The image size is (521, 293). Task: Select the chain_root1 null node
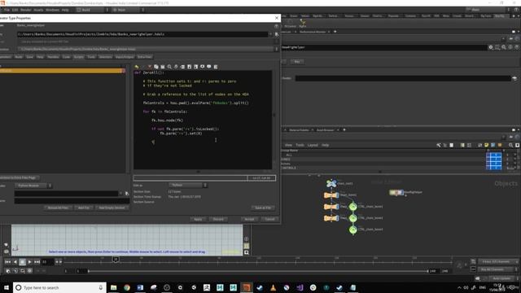[x=331, y=183]
